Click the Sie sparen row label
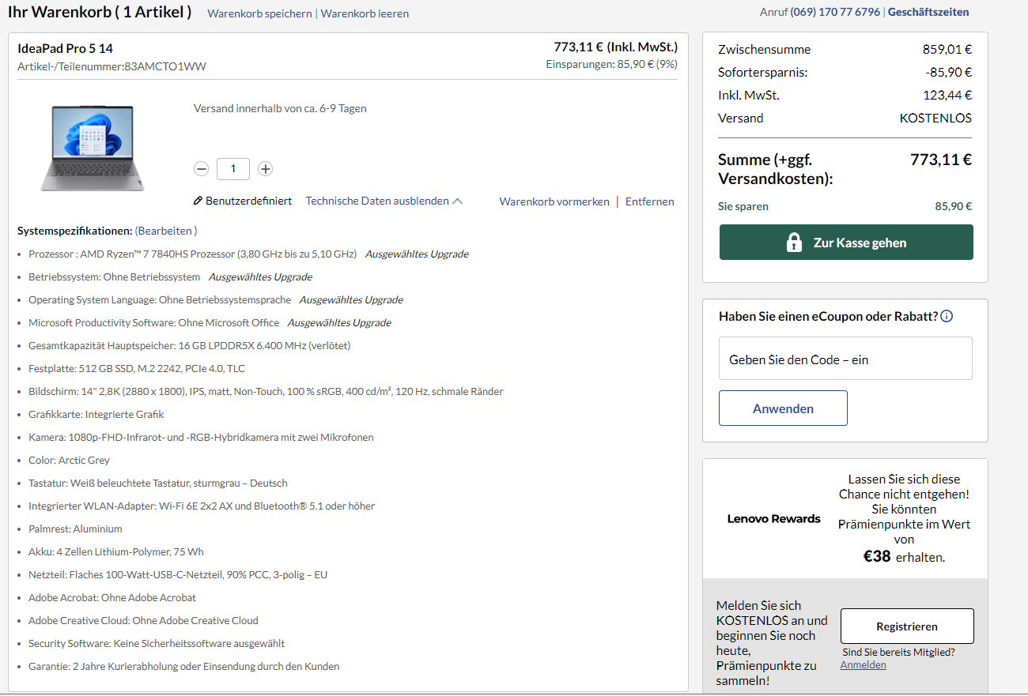This screenshot has width=1028, height=696. click(743, 206)
